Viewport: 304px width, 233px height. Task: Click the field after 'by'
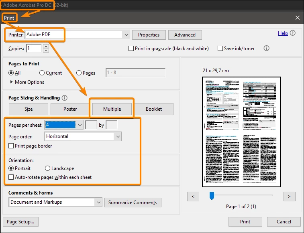(112, 125)
